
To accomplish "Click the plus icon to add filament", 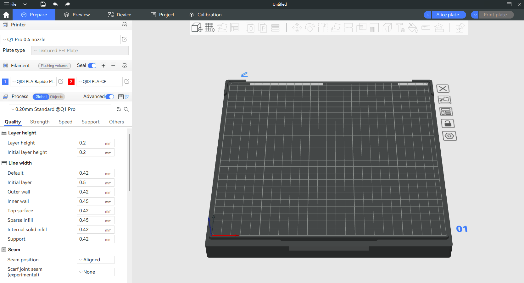I will [103, 66].
